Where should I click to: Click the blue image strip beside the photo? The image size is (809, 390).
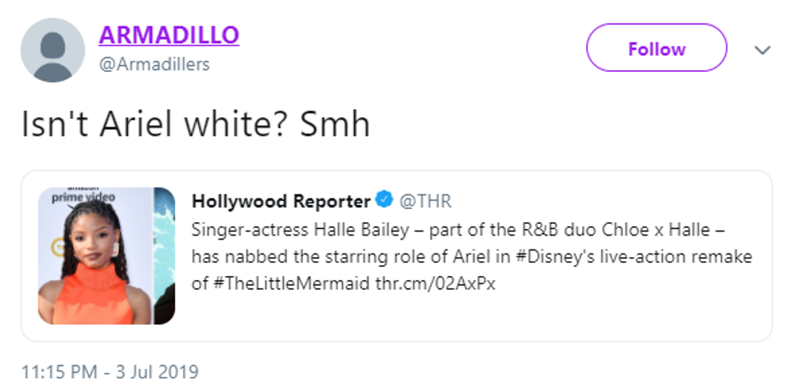[x=165, y=256]
